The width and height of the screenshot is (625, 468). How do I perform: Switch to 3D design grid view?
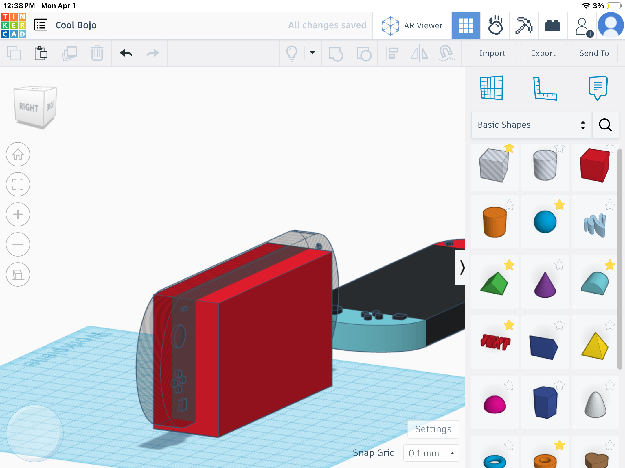pyautogui.click(x=466, y=25)
